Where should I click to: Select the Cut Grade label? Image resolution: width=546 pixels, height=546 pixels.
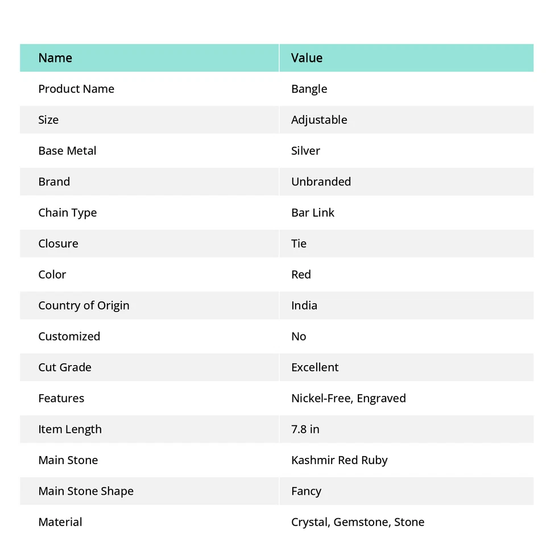pyautogui.click(x=65, y=367)
